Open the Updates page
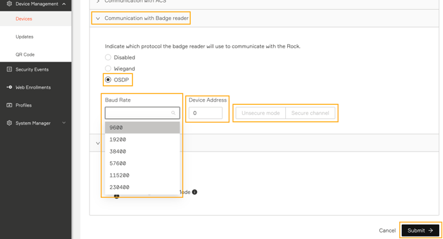The height and width of the screenshot is (239, 443). coord(24,37)
